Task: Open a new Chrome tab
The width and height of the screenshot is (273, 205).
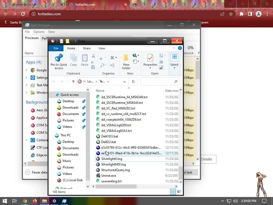Action: coord(136,5)
